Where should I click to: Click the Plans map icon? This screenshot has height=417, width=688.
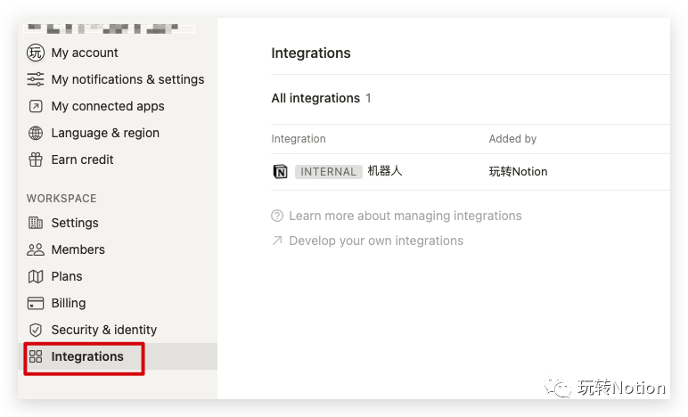coord(36,276)
